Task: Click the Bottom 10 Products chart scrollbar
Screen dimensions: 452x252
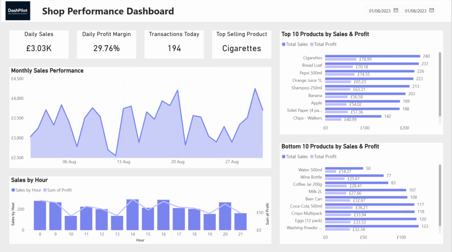Action: point(440,196)
